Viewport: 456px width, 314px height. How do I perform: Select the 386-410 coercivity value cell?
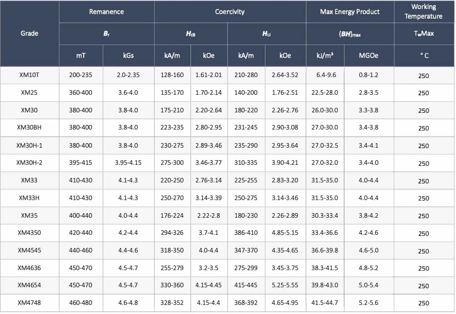pos(246,233)
